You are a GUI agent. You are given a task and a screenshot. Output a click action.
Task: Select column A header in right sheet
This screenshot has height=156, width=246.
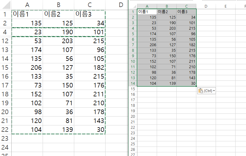pos(147,6)
